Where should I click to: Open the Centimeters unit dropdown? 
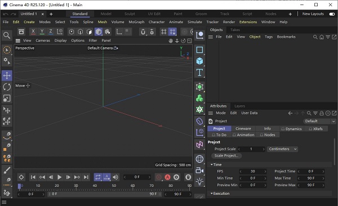282,149
